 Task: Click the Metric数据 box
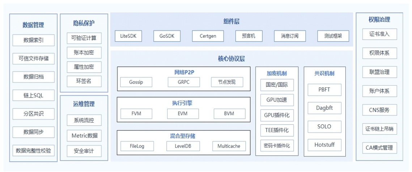tap(84, 136)
